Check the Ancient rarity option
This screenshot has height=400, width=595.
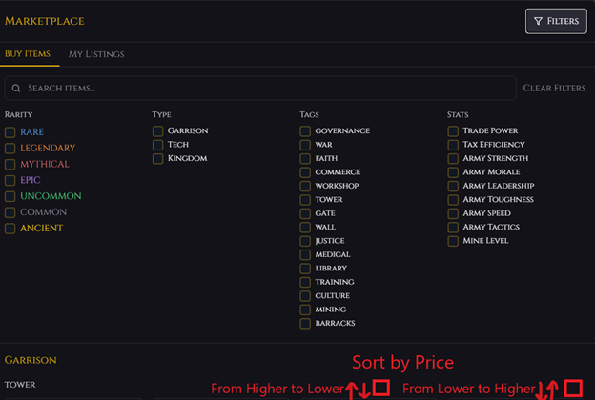tap(10, 229)
